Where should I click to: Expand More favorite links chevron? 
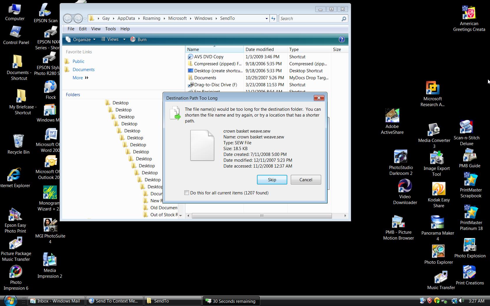[x=87, y=78]
